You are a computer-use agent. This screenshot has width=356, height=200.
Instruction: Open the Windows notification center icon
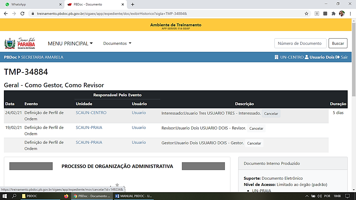(347, 196)
